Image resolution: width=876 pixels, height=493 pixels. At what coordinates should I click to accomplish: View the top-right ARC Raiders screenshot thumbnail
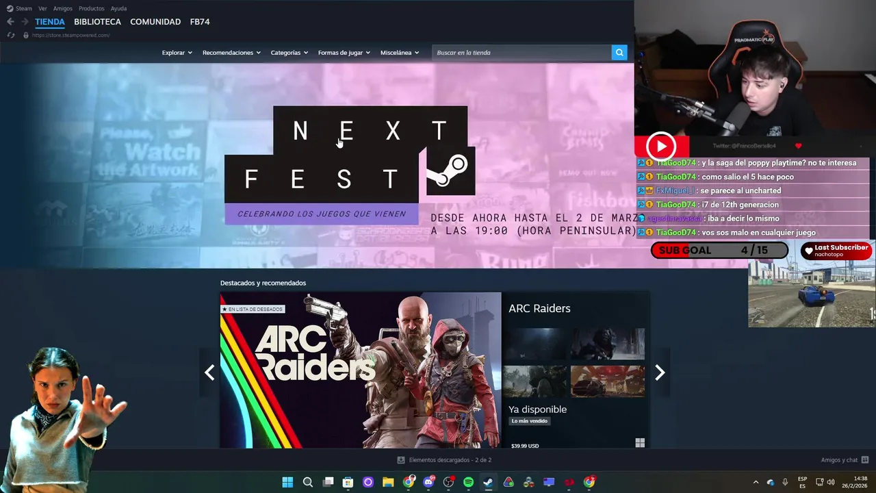[x=608, y=344]
